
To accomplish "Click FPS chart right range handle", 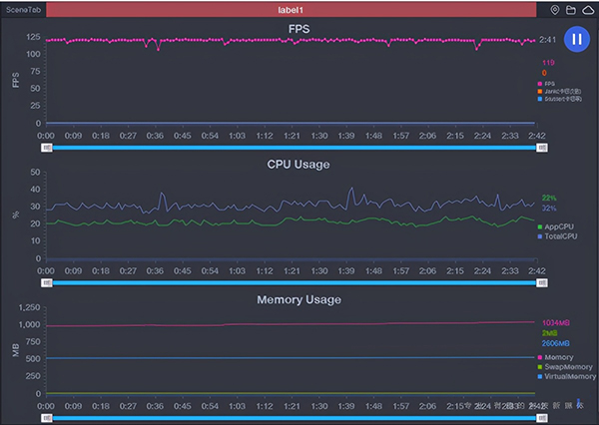I will point(542,147).
